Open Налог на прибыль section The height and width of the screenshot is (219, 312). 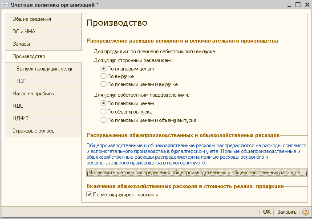click(43, 94)
